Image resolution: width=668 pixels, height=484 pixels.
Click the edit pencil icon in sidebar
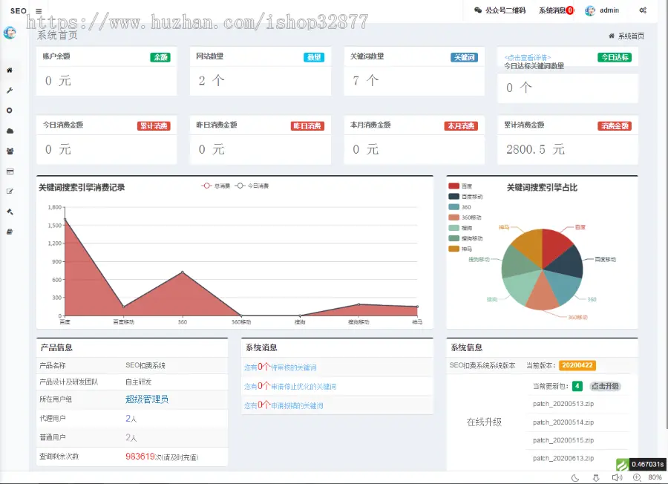tap(10, 192)
